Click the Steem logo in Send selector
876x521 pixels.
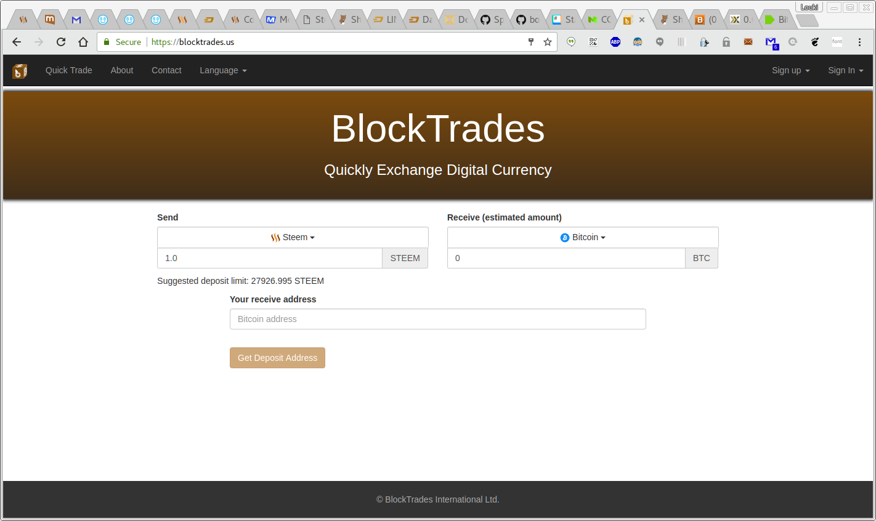click(x=275, y=238)
